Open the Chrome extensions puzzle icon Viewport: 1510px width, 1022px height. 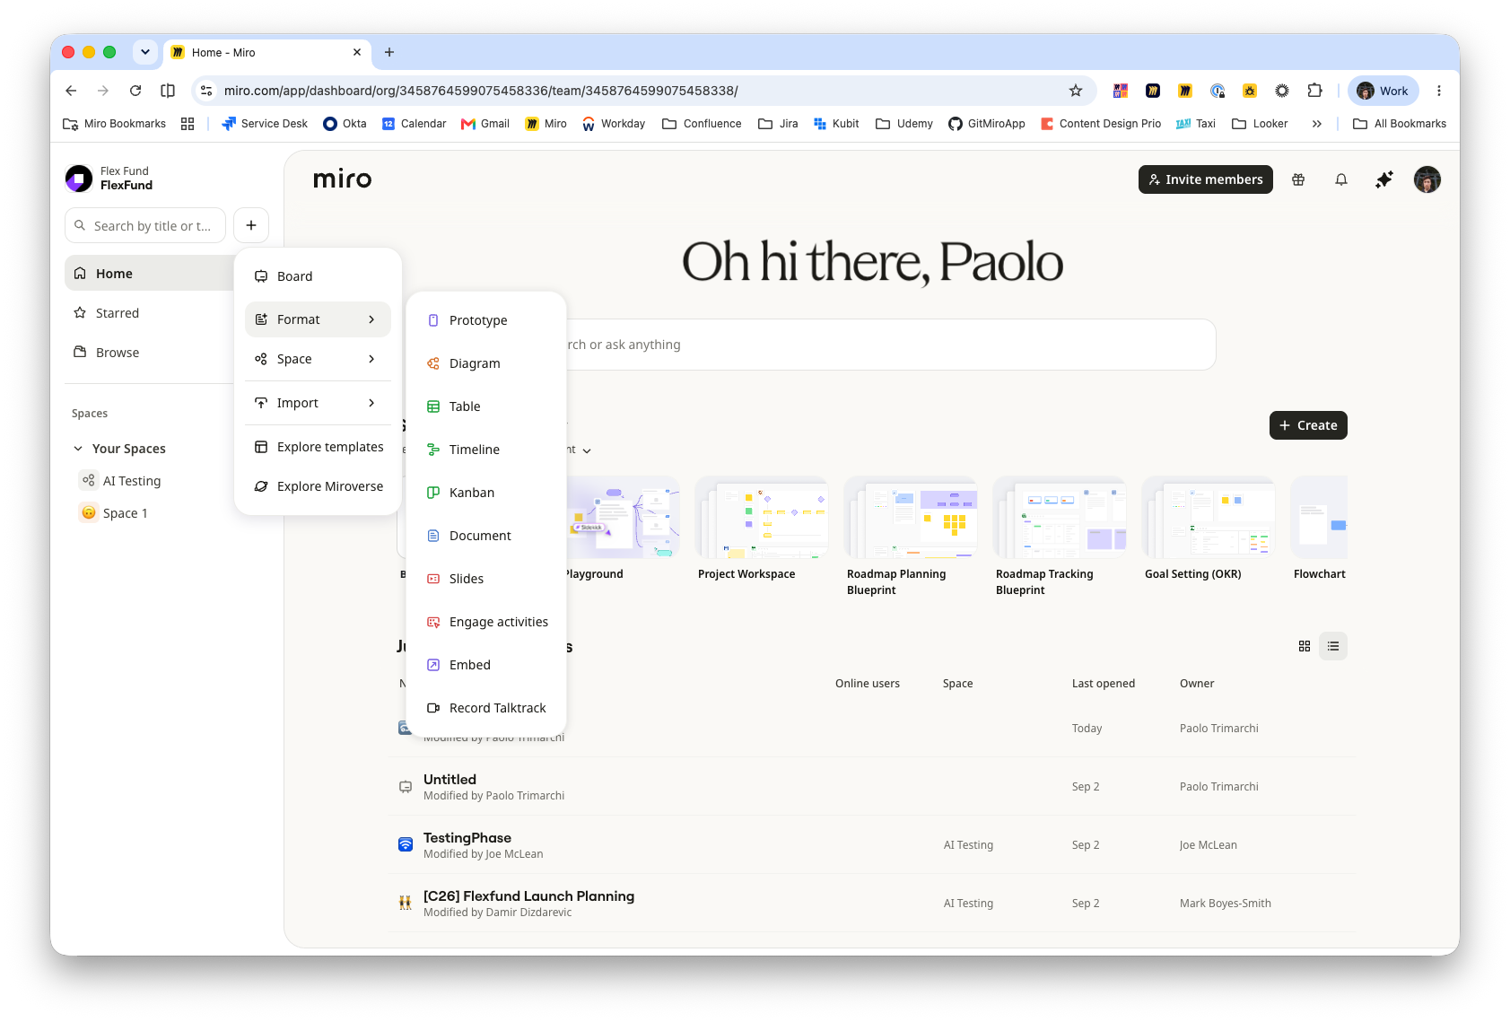(x=1314, y=91)
